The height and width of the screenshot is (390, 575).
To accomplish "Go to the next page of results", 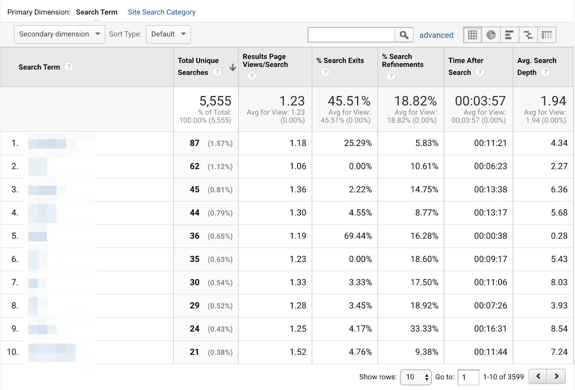I will pyautogui.click(x=557, y=376).
